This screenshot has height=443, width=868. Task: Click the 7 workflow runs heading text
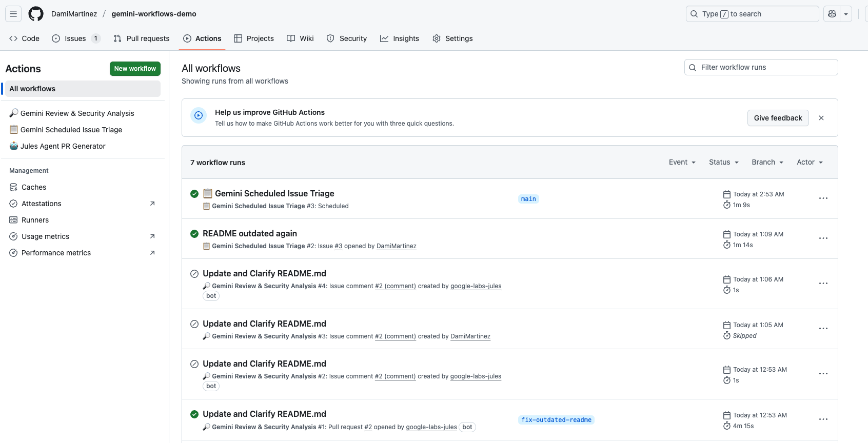pos(218,163)
